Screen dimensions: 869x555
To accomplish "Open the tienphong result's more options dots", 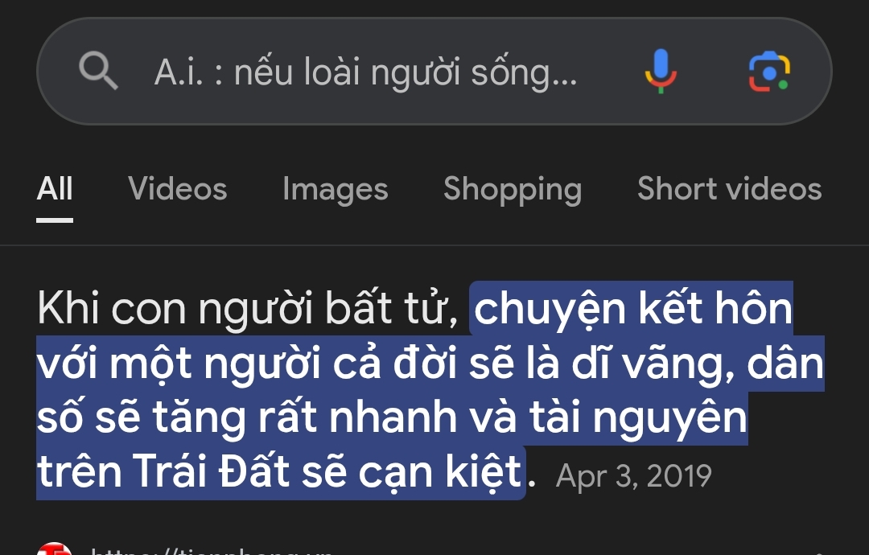I will coord(819,551).
